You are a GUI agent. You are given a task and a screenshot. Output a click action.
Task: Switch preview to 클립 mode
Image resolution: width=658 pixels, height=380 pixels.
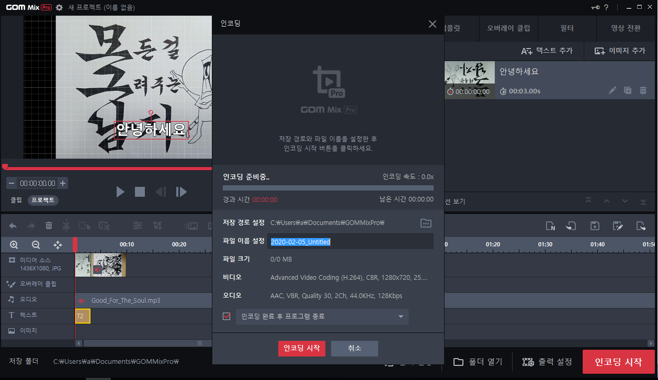tap(16, 200)
